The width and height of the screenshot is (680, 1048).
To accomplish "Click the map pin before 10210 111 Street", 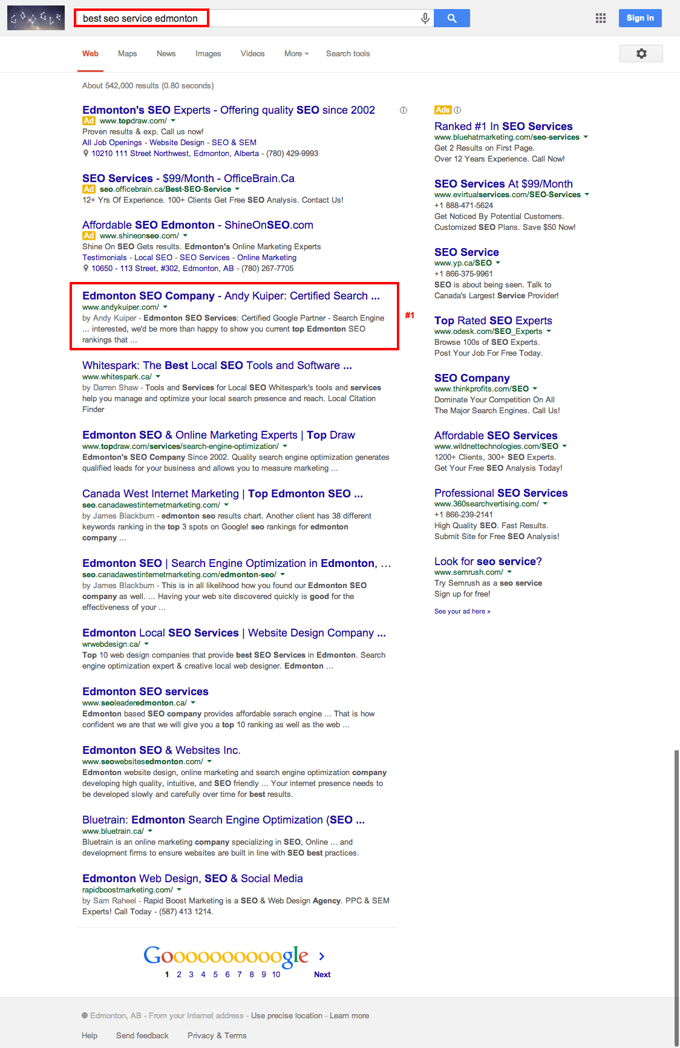I will pyautogui.click(x=86, y=154).
